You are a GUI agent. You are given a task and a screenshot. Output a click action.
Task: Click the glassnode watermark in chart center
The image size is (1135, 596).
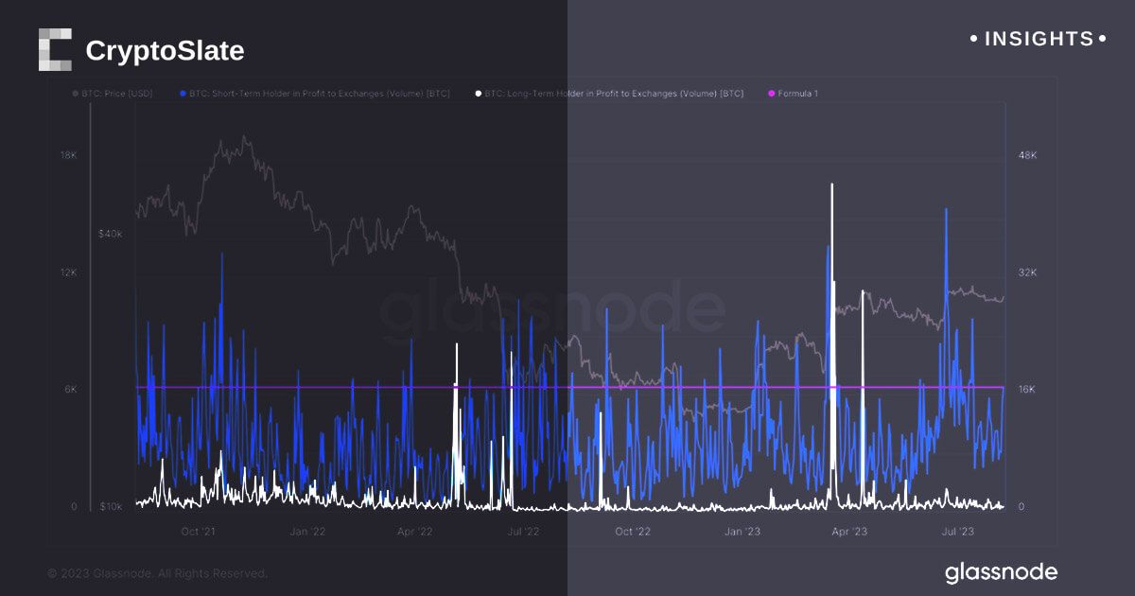coord(551,312)
